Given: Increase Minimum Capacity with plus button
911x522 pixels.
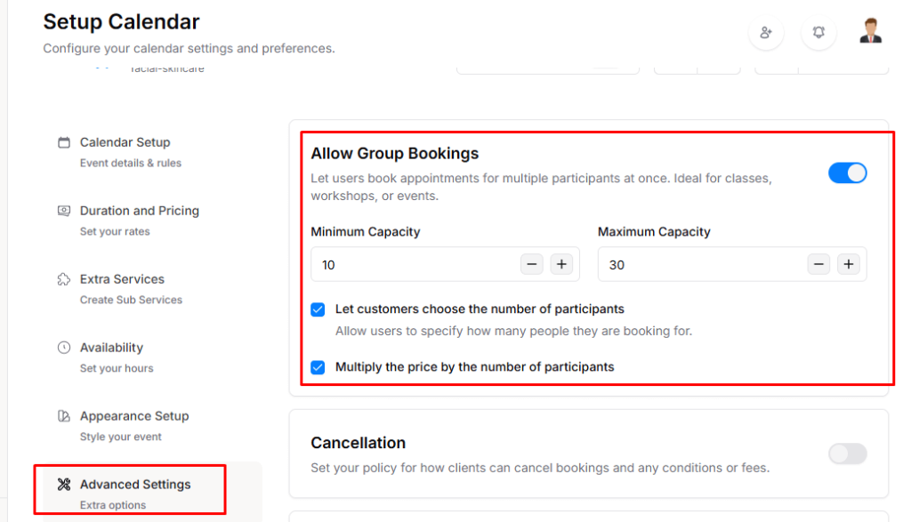Looking at the screenshot, I should click(561, 264).
